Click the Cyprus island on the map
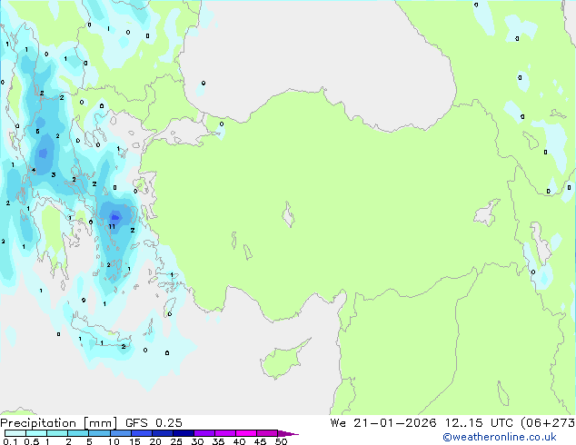Viewport: 576px width, 445px height. [x=283, y=359]
